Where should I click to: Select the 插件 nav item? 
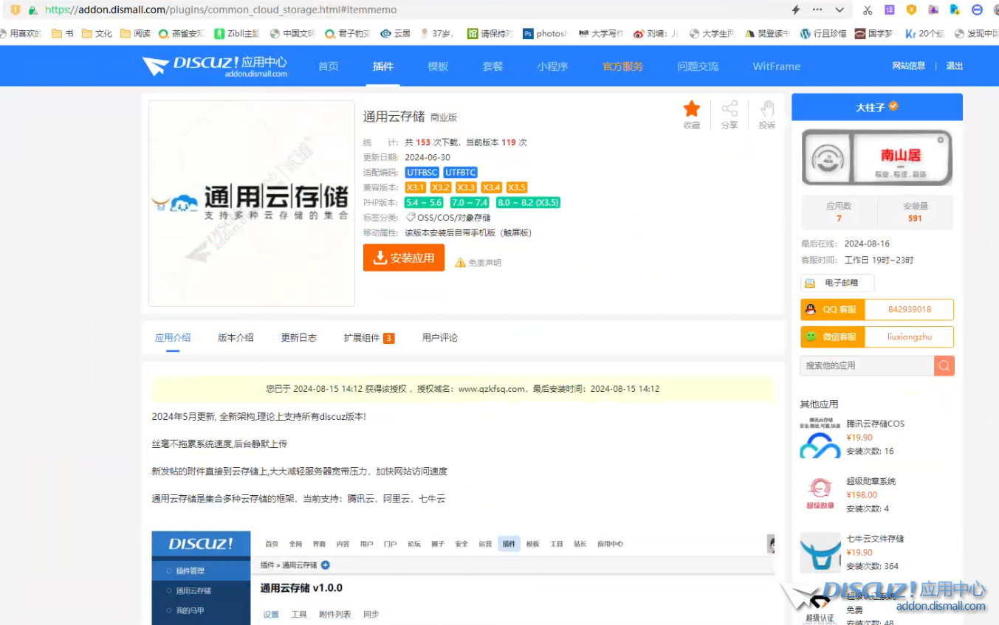[383, 66]
